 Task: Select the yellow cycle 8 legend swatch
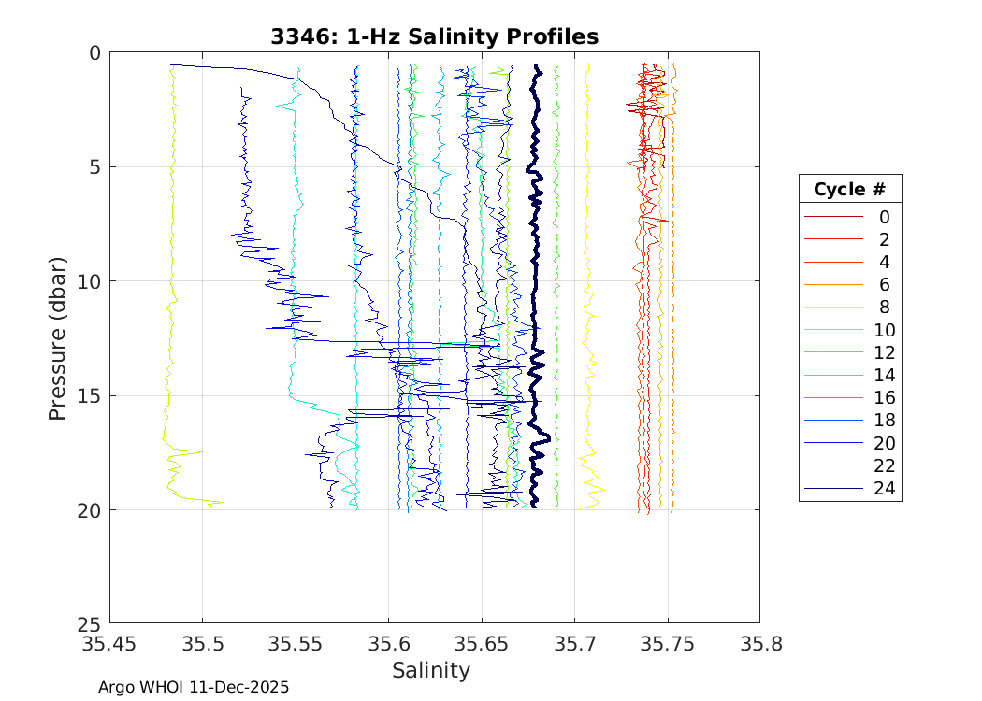(832, 308)
